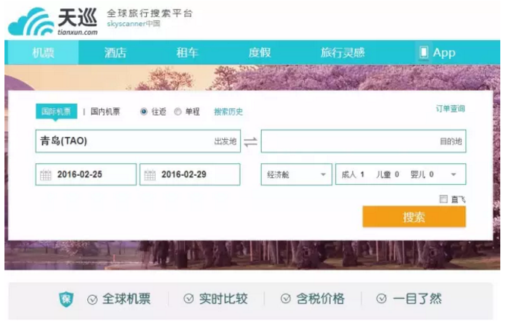This screenshot has height=330, width=507.
Task: Switch to the 国内机票 tab
Action: coord(105,112)
